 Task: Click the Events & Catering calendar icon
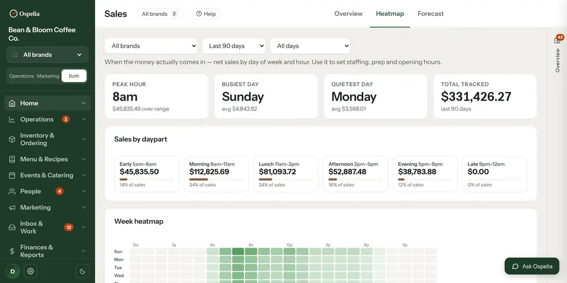point(12,176)
